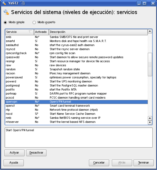This screenshot has height=170, width=157.
Task: Click the YaST2 wrench icon in title bar
Action: [4, 3]
